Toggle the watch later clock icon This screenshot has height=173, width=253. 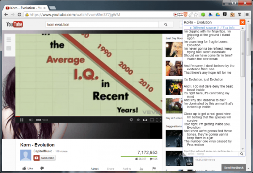coord(138,120)
